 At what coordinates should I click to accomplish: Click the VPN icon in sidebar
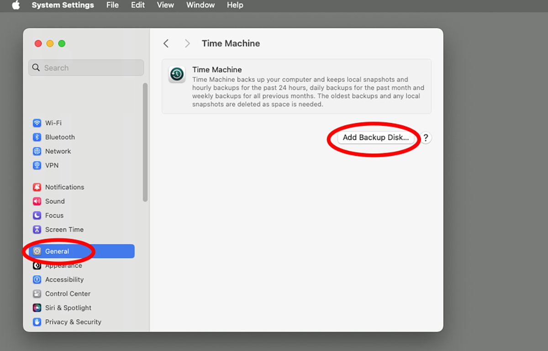point(37,165)
